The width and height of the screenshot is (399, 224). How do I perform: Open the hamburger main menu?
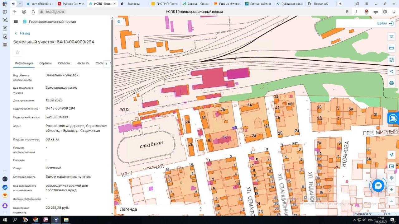click(x=16, y=21)
